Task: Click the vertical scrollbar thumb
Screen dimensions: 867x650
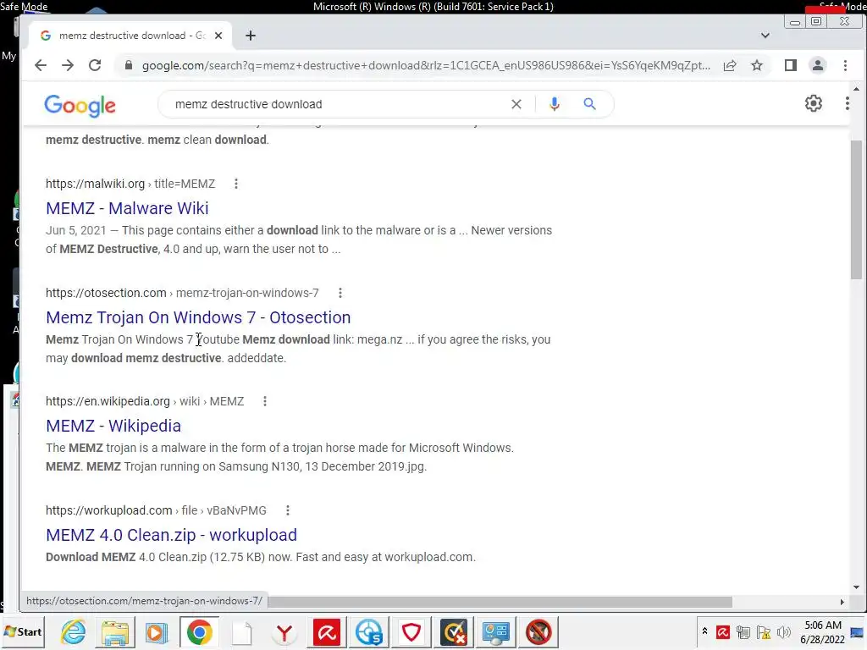Action: coord(856,210)
